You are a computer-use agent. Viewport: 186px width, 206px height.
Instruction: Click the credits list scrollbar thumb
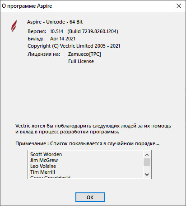(x=147, y=162)
